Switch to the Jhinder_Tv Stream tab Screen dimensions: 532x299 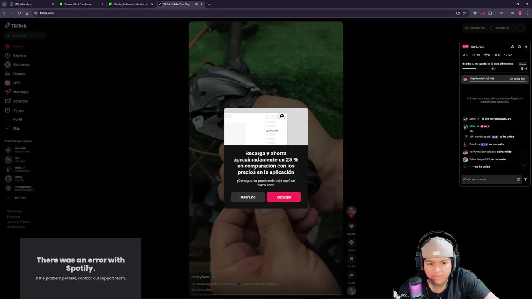pos(131,4)
